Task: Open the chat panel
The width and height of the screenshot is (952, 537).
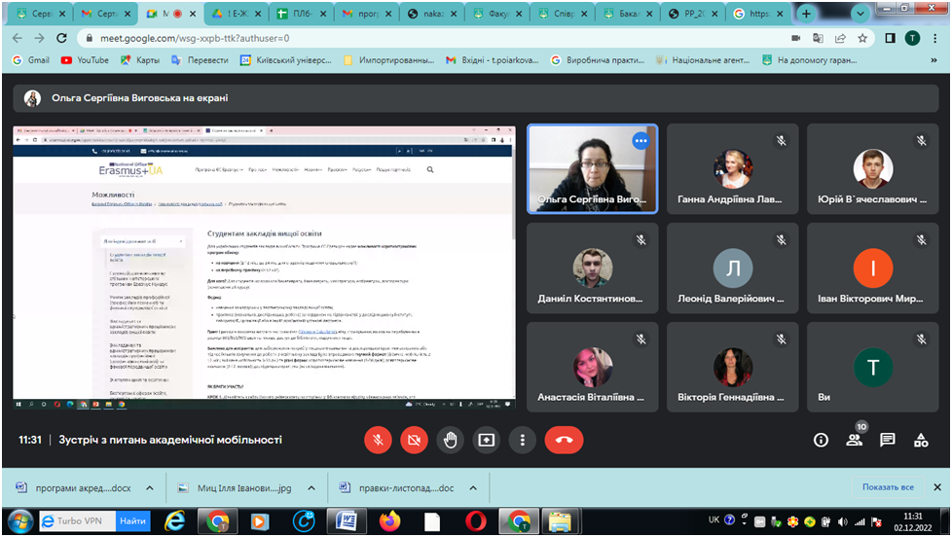Action: [x=887, y=440]
